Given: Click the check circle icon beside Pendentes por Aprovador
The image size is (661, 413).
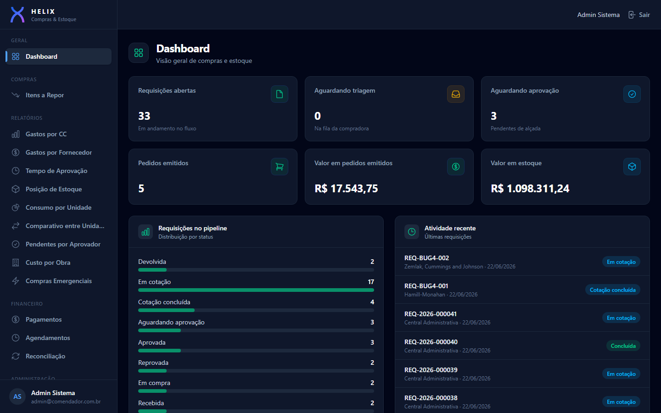Looking at the screenshot, I should pyautogui.click(x=16, y=244).
